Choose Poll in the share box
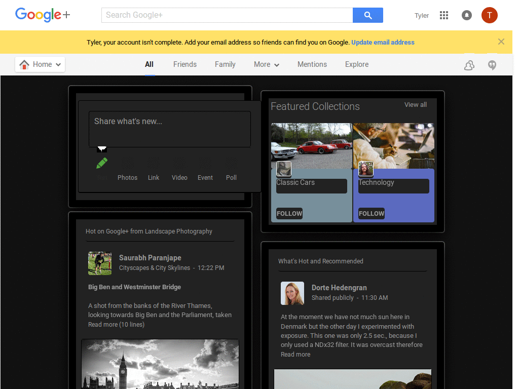The image size is (519, 389). click(x=231, y=178)
